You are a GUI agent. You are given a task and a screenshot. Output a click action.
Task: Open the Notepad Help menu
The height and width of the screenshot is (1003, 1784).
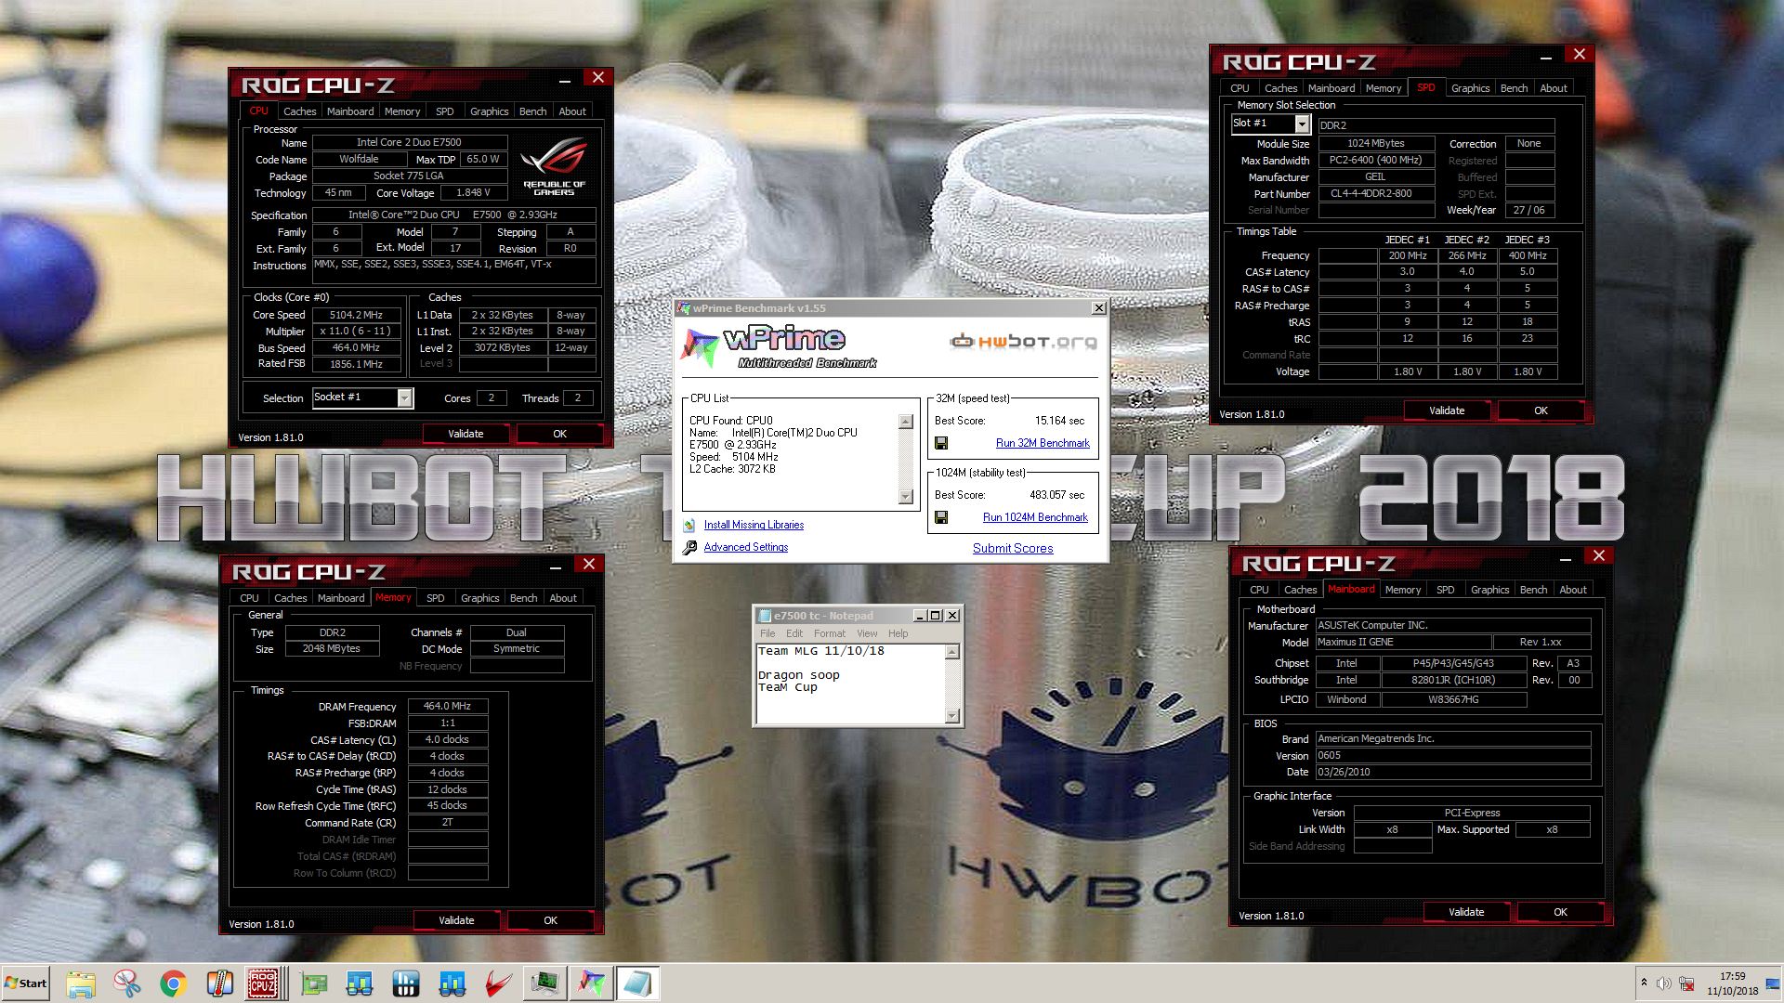898,633
